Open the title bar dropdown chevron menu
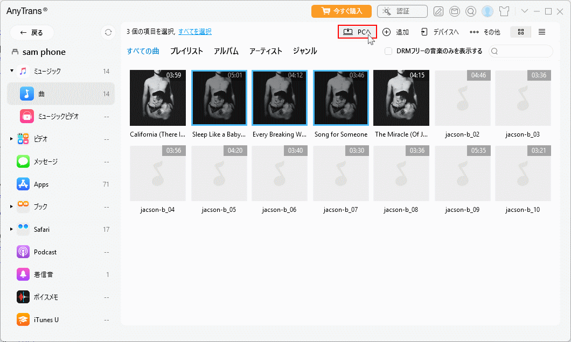The height and width of the screenshot is (342, 571). (524, 11)
